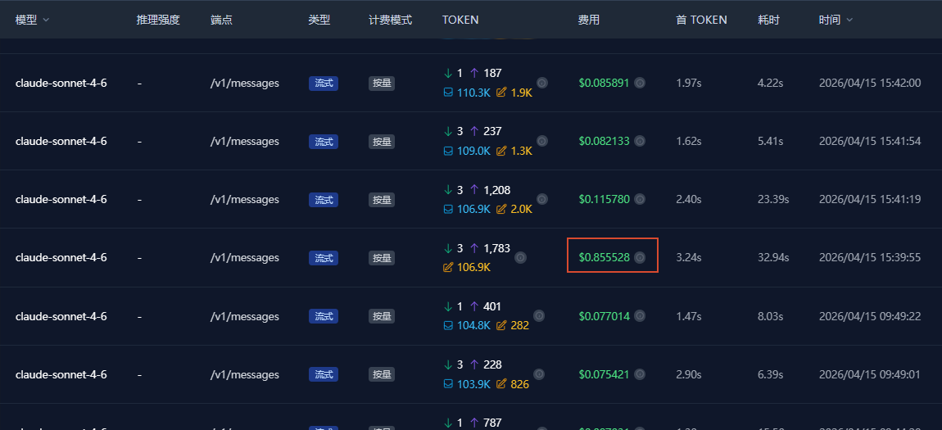Click cache-write pencil icon beside 1.3K
This screenshot has width=942, height=430.
pyautogui.click(x=501, y=152)
